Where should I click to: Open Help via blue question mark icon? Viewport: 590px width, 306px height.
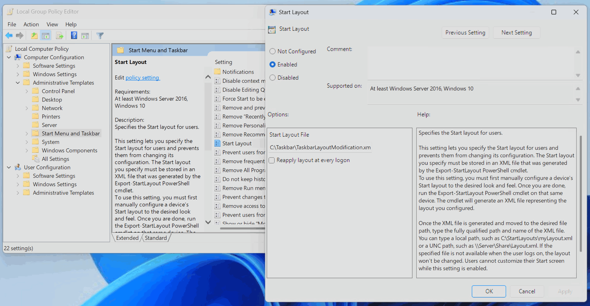point(74,35)
